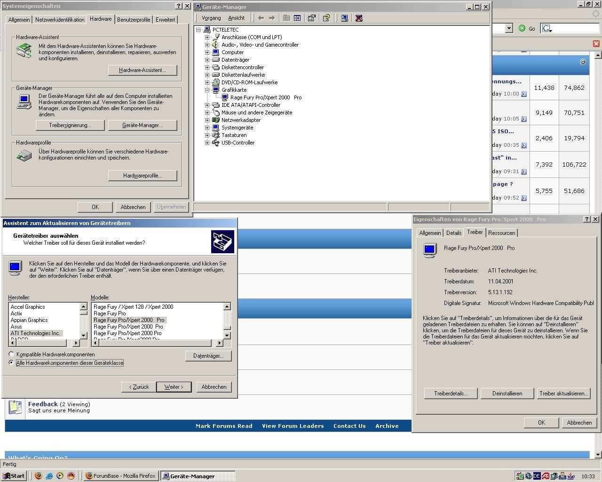This screenshot has height=482, width=602.
Task: Click the Tastaturen keyboard icon
Action: [216, 135]
